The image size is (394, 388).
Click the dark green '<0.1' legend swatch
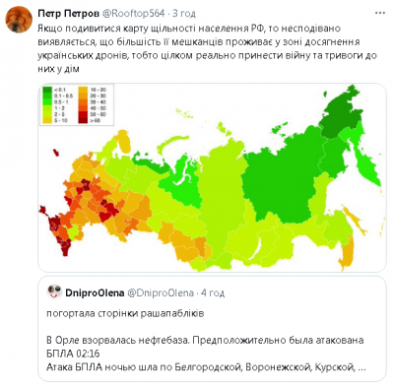click(47, 90)
